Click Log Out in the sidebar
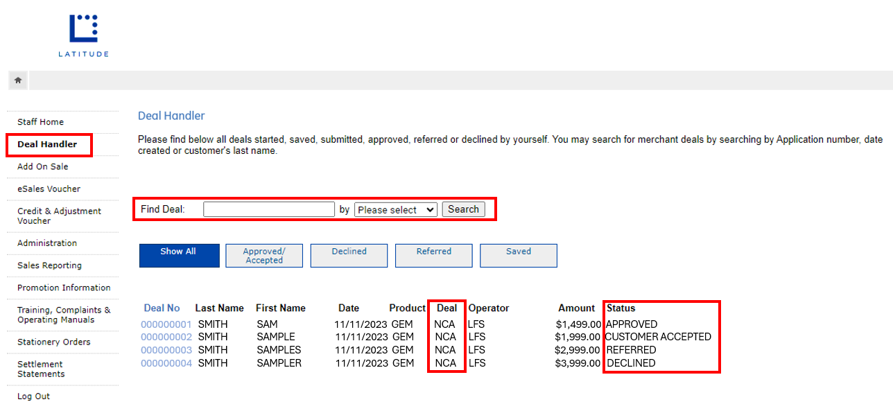 click(33, 396)
